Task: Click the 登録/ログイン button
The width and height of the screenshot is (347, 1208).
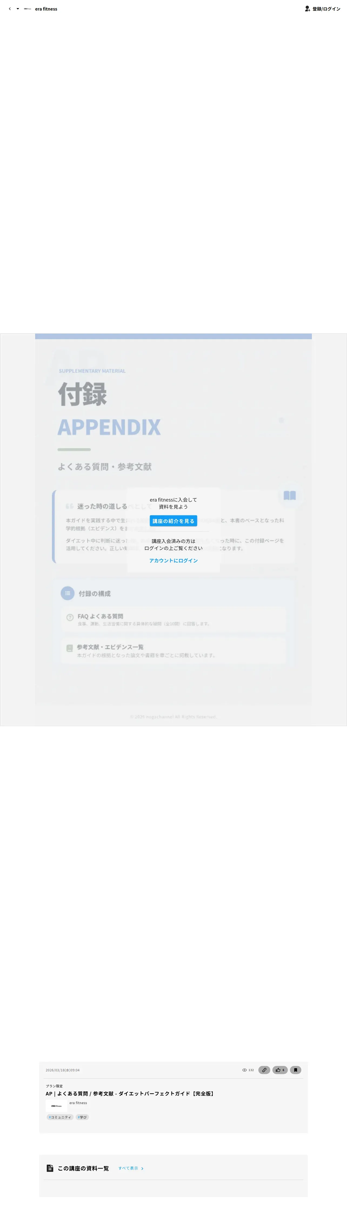Action: (x=323, y=9)
